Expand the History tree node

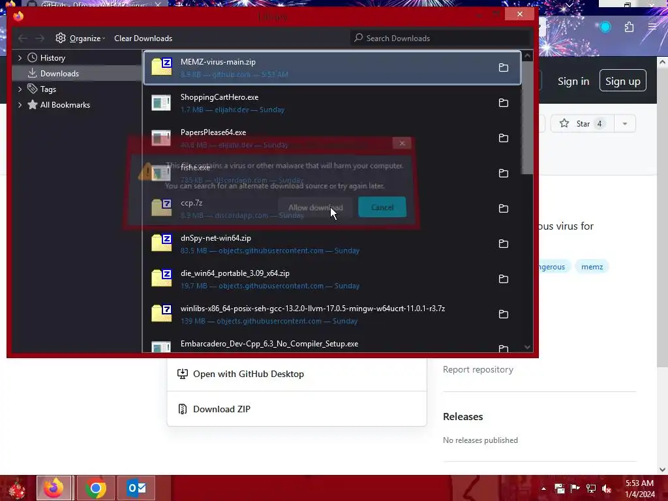20,57
